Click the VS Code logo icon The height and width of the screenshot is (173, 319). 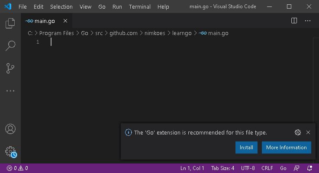(8, 6)
